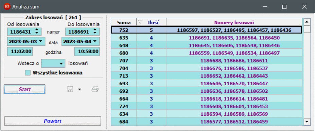Click the printer icon
Image resolution: width=315 pixels, height=131 pixels.
[95, 89]
